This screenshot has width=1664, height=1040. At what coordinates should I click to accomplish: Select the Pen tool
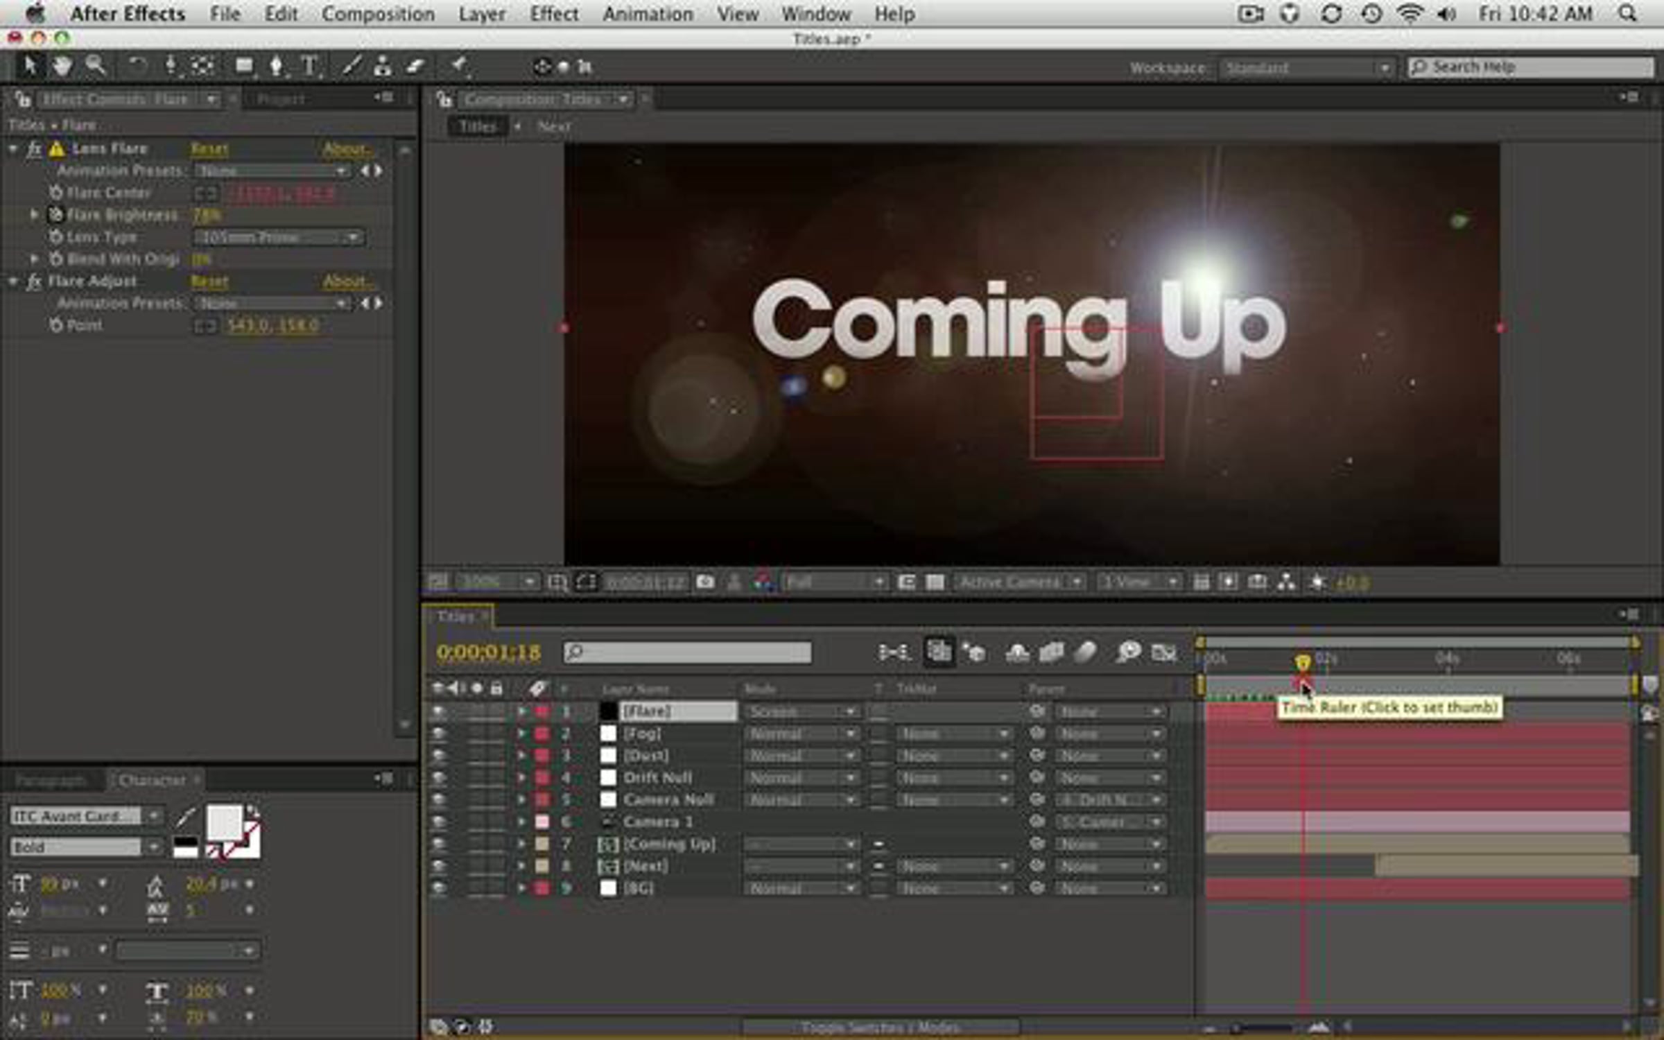click(277, 67)
